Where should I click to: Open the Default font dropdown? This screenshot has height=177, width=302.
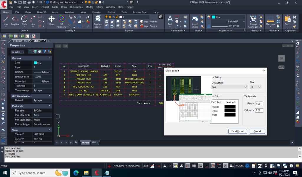pos(229,87)
